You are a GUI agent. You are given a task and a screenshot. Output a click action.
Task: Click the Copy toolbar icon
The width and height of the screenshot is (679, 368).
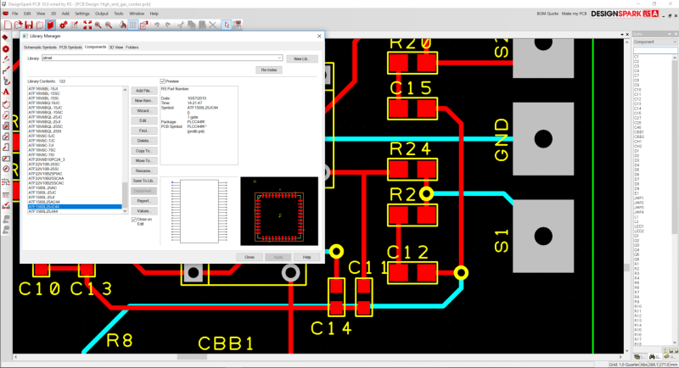pos(192,25)
